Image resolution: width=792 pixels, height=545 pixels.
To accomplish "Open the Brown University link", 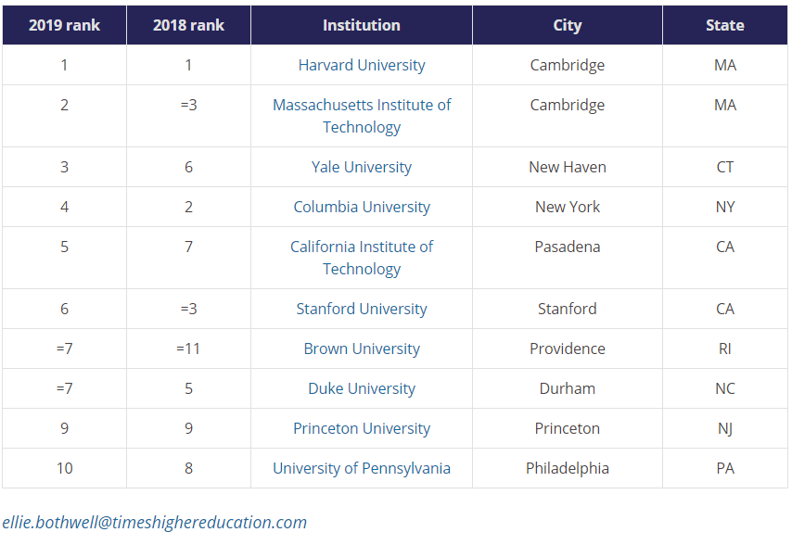I will [x=362, y=349].
